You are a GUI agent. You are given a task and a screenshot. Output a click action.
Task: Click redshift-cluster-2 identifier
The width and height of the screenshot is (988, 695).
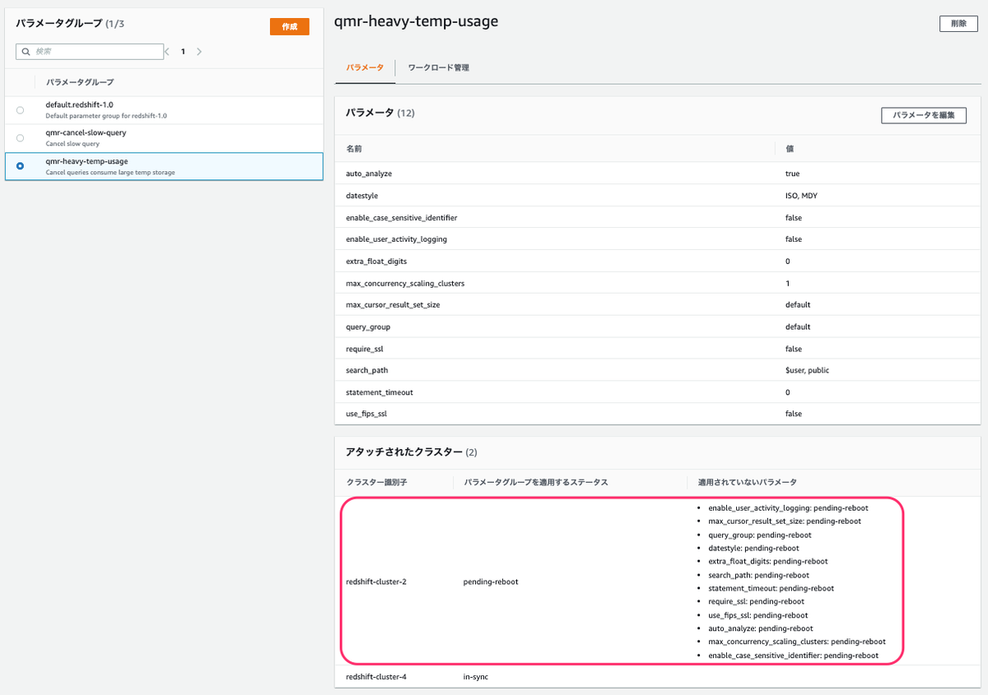[x=376, y=581]
